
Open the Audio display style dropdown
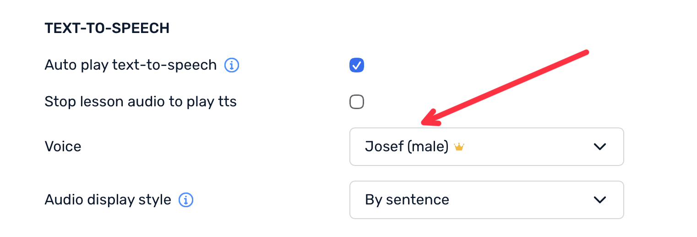486,200
